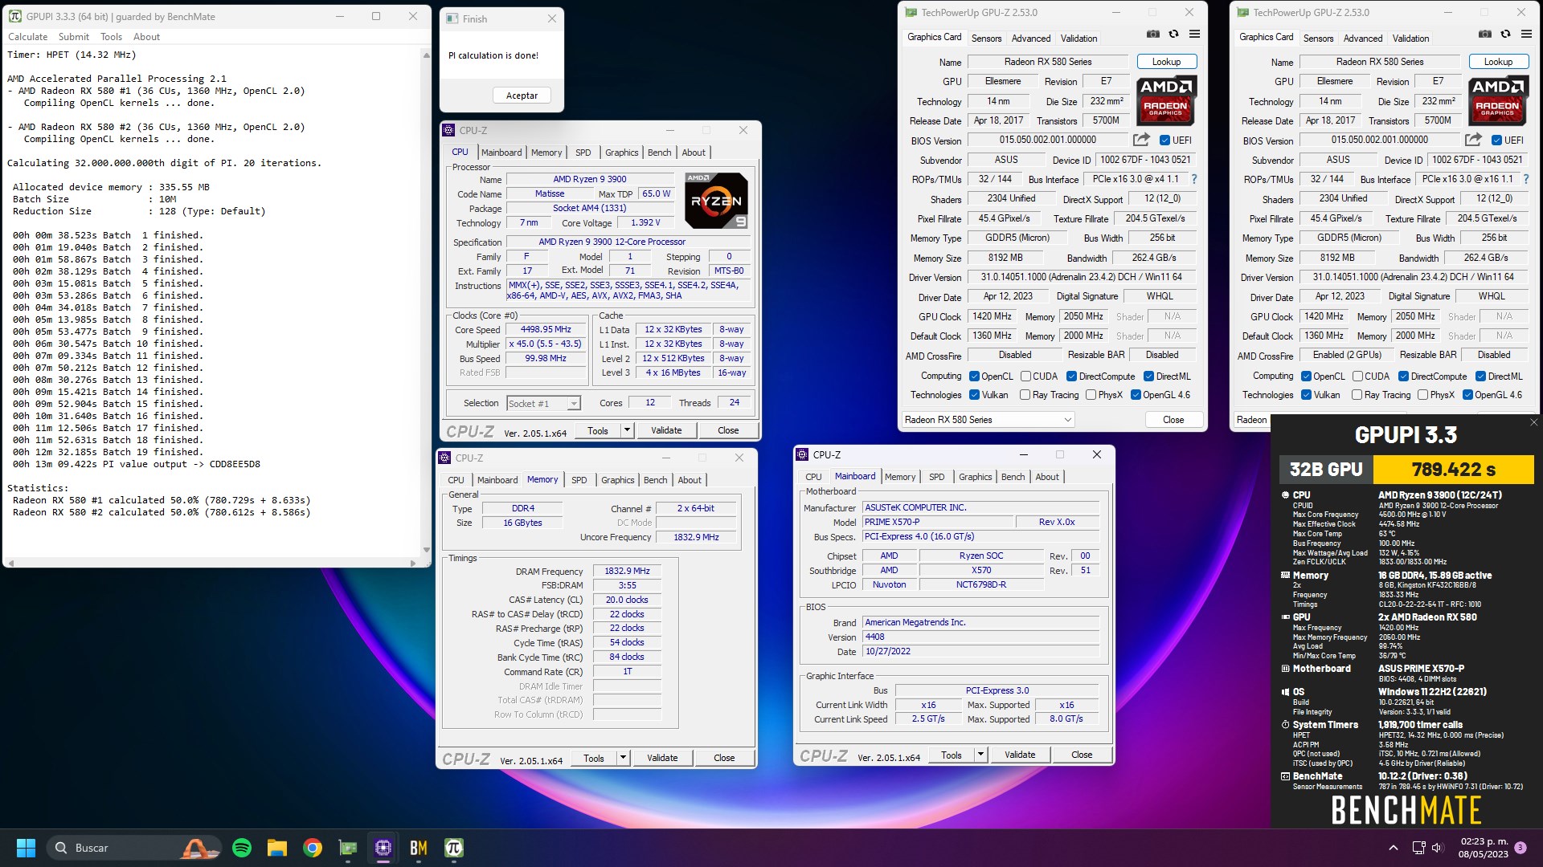
Task: Expand the Tools arrow in the CPU-Z Mainboard window
Action: click(x=980, y=755)
